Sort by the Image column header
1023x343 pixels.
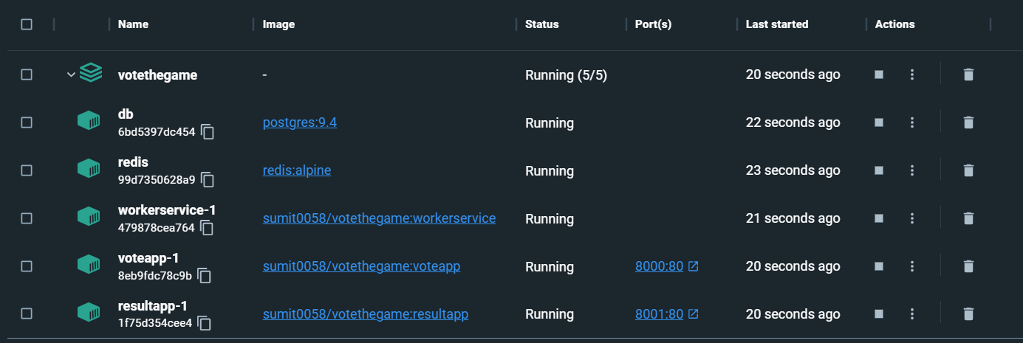click(x=278, y=24)
